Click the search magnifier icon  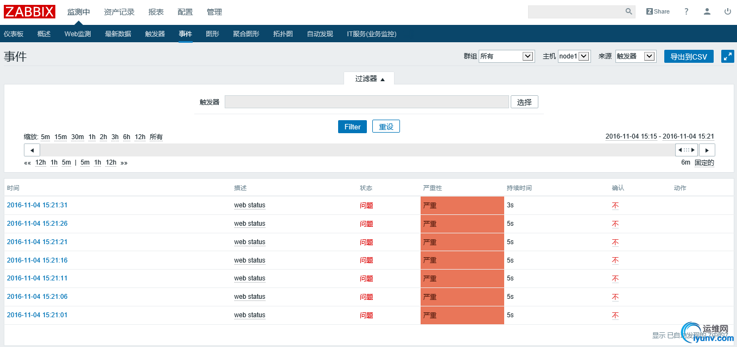[629, 11]
